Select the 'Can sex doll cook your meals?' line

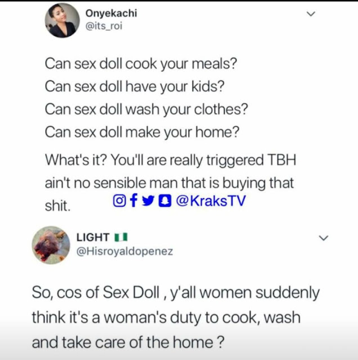click(x=141, y=64)
